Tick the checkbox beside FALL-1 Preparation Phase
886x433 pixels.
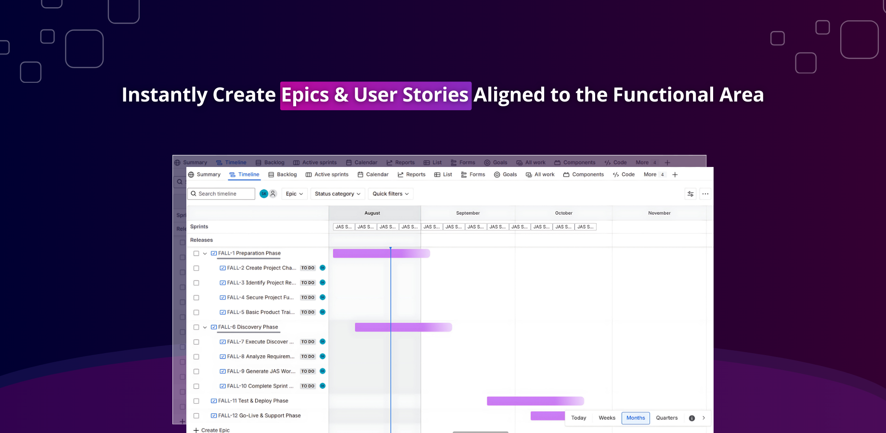(x=196, y=253)
